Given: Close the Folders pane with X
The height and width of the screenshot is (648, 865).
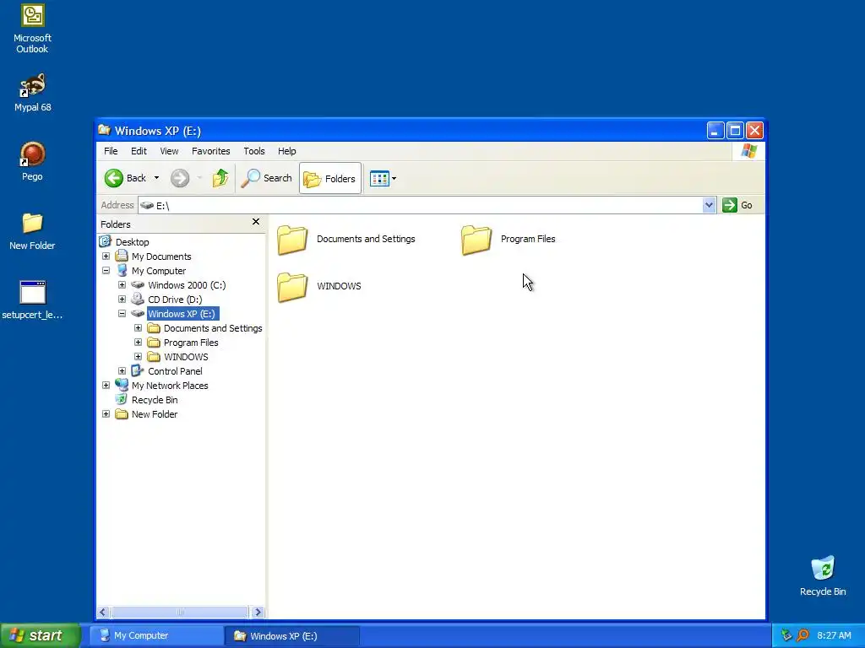Looking at the screenshot, I should click(x=255, y=222).
